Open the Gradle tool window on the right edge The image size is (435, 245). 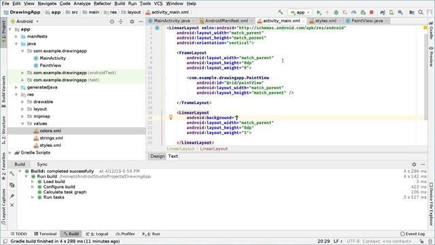pyautogui.click(x=431, y=30)
